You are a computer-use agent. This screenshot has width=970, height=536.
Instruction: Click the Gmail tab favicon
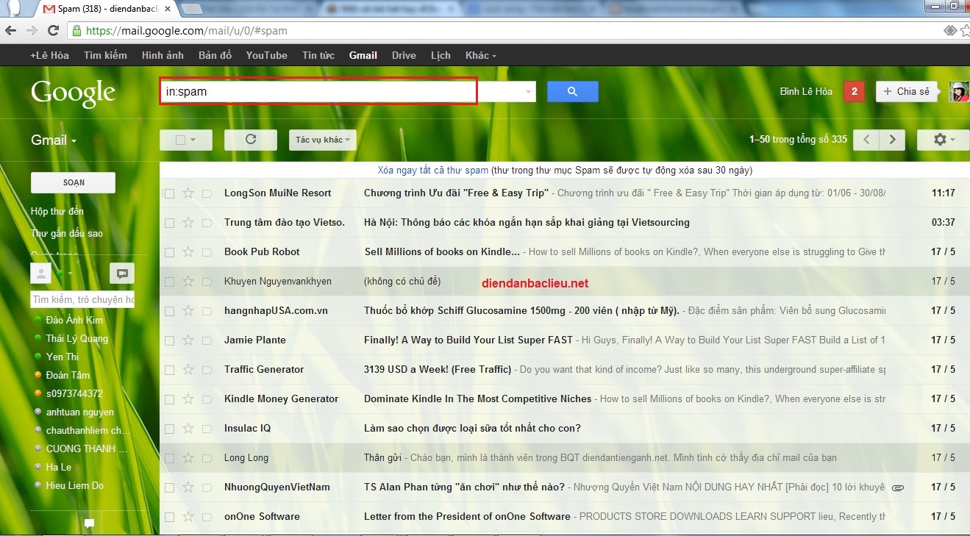(x=49, y=9)
